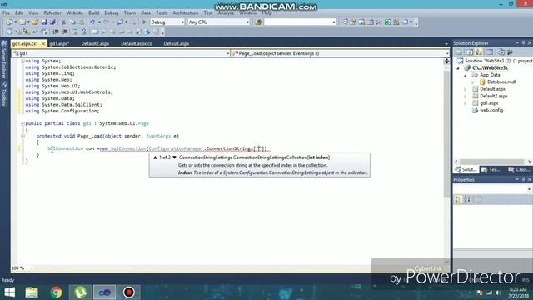Click the Copy Web Site icon in Solution Explorer

point(501,52)
